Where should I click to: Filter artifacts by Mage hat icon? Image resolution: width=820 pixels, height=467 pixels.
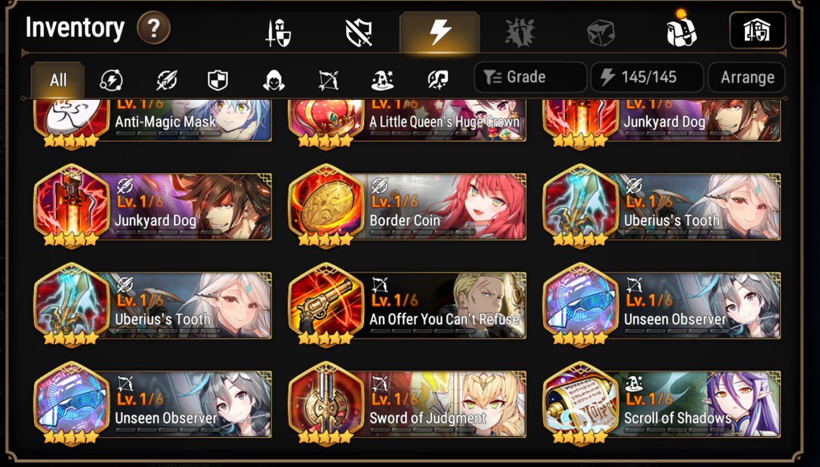click(382, 80)
